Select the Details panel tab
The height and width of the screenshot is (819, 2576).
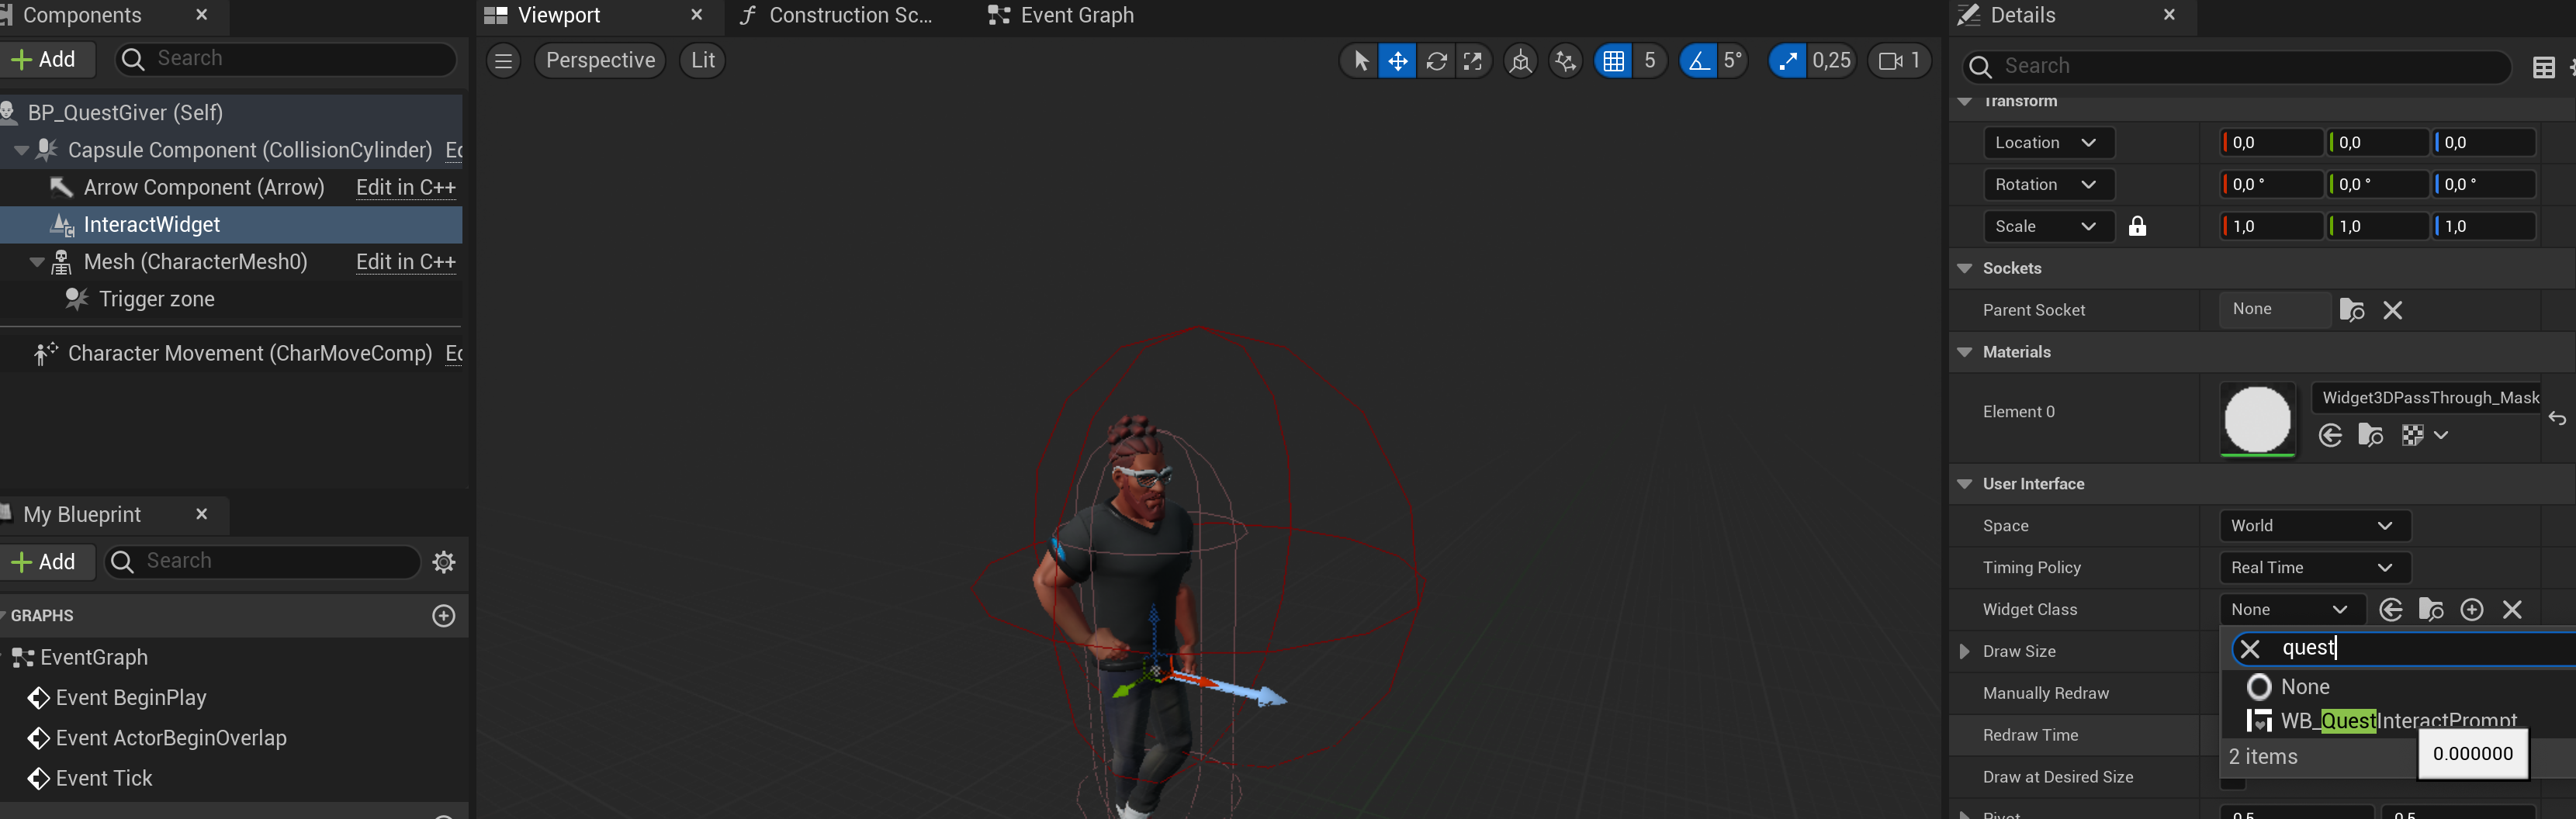pos(2022,15)
